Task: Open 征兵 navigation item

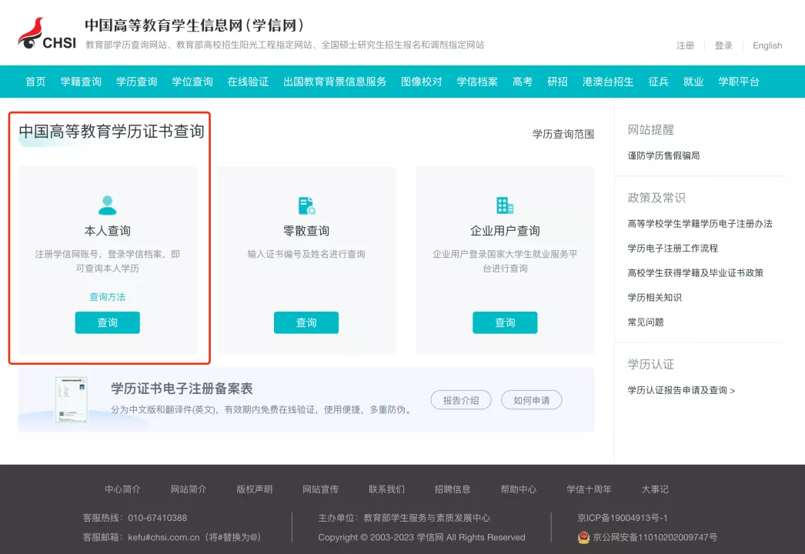Action: point(658,82)
